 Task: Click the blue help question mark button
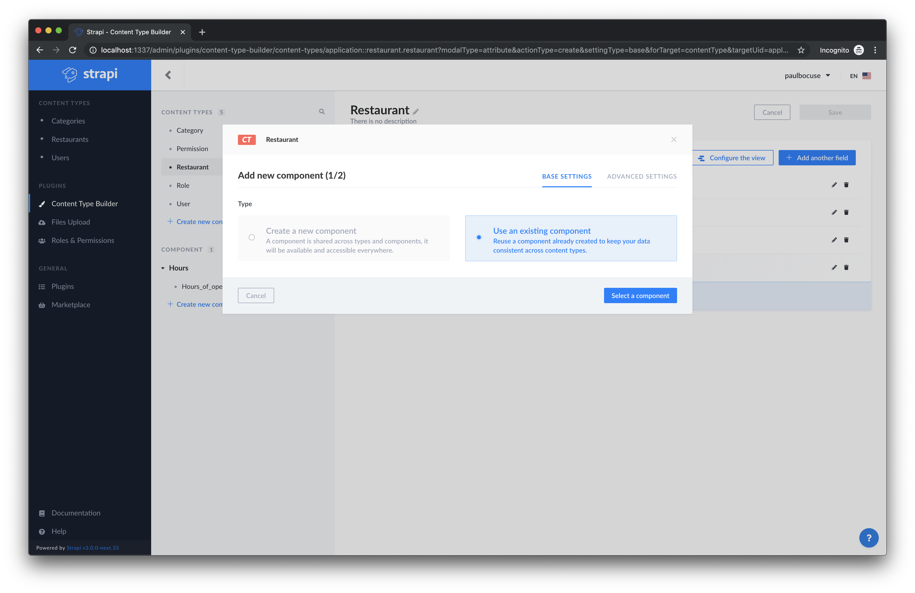869,538
